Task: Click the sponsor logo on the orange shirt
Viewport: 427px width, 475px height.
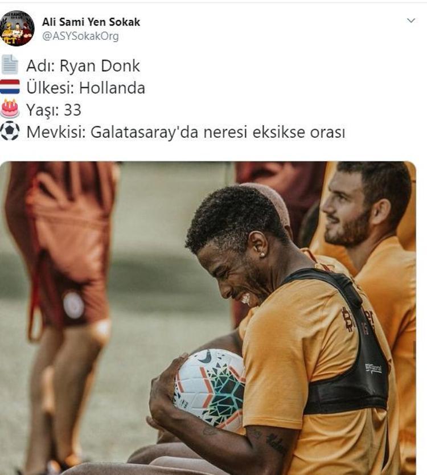Action: click(358, 321)
